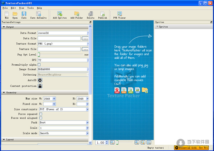Image resolution: width=214 pixels, height=151 pixels.
Task: Click the TexturePacker title bar app icon
Action: tap(3, 3)
